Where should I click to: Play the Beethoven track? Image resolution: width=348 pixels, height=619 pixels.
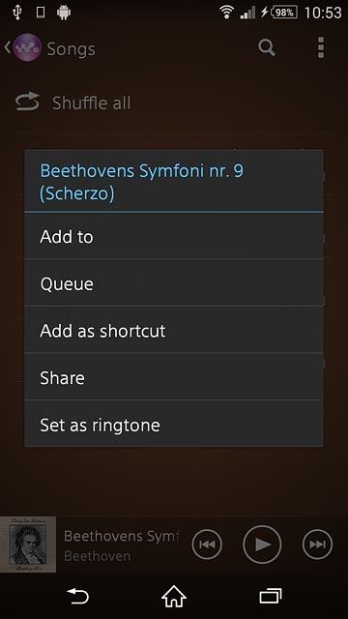coord(262,545)
